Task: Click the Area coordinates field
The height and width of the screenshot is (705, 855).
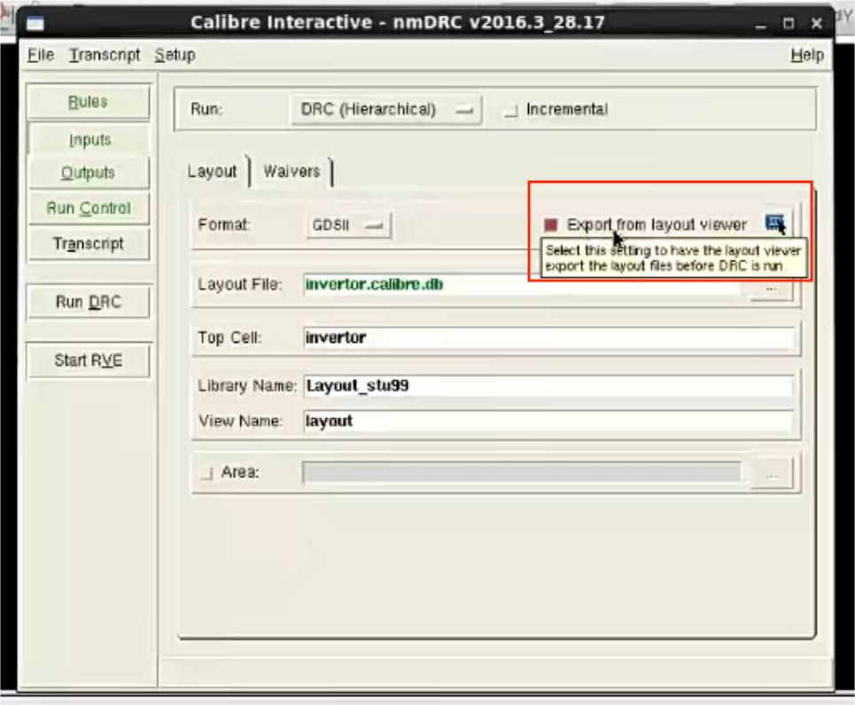Action: point(524,472)
